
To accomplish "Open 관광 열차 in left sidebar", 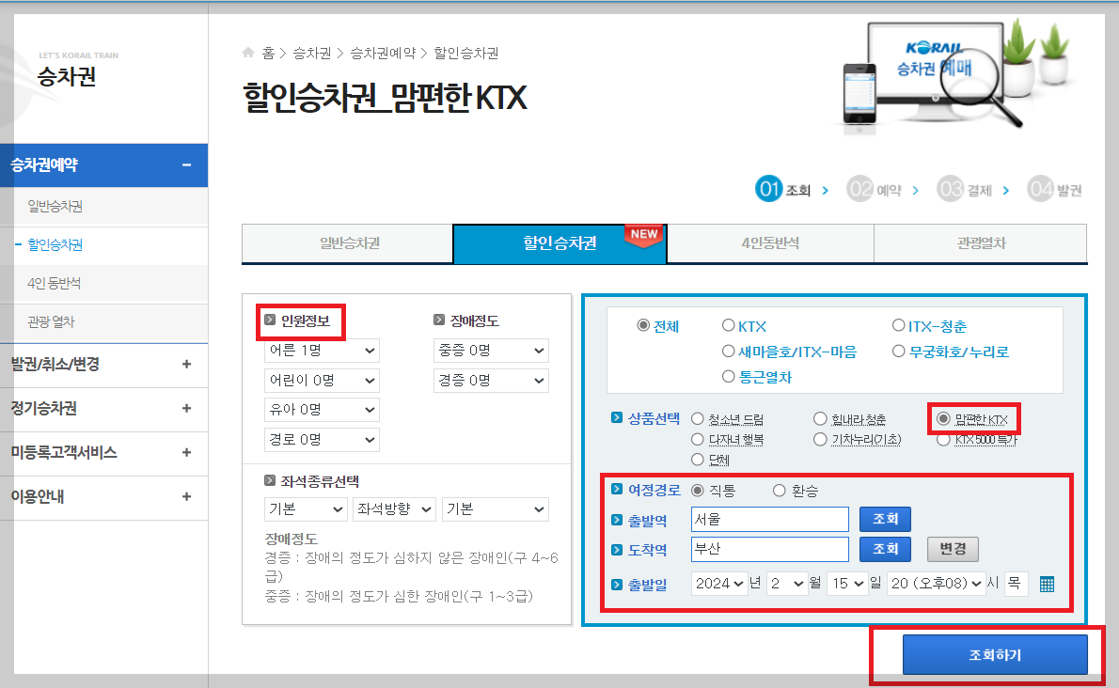I will point(51,321).
